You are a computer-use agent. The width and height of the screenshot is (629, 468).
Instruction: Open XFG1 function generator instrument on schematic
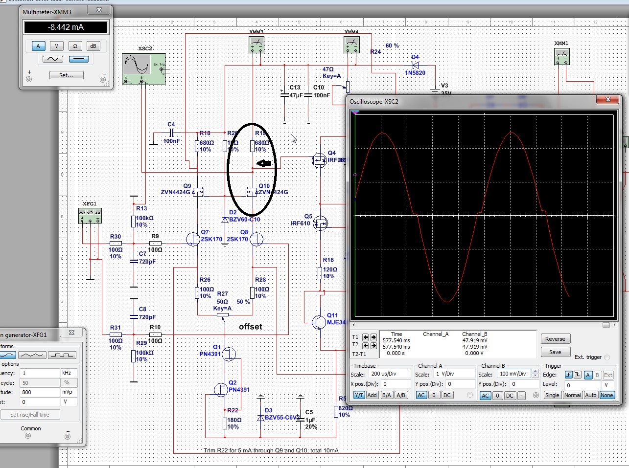click(90, 216)
